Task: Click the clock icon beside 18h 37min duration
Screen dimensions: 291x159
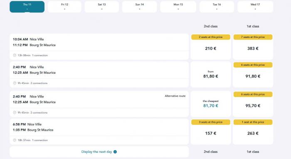Action: pyautogui.click(x=15, y=140)
